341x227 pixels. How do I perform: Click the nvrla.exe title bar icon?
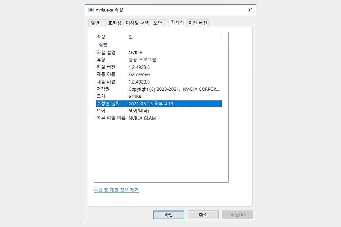coord(91,10)
